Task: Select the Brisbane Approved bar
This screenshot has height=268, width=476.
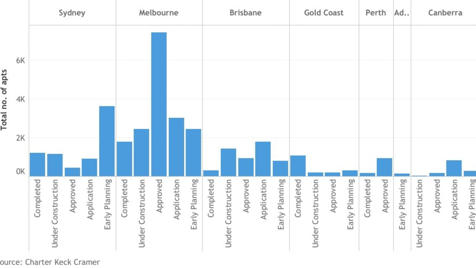Action: click(246, 167)
